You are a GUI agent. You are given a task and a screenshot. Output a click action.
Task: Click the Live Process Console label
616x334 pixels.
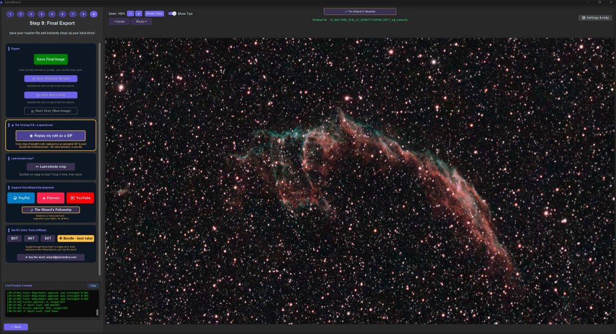(19, 286)
